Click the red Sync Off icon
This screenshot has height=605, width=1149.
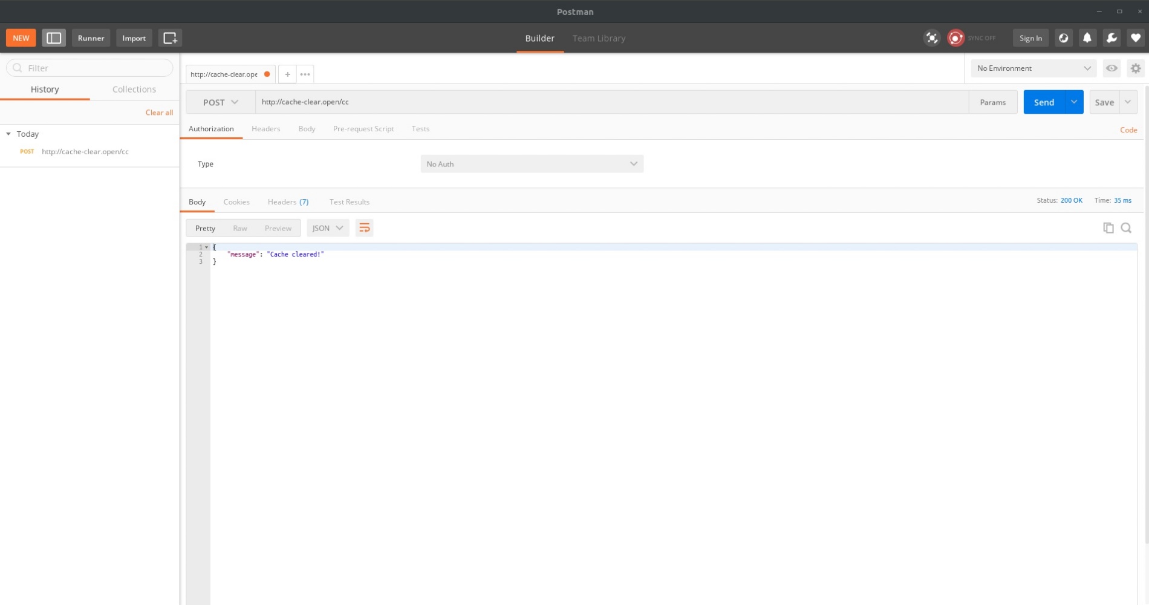955,38
